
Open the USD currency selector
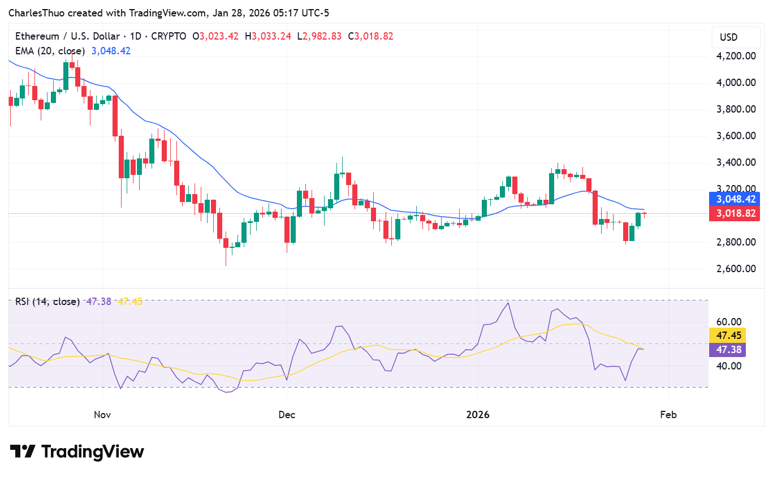(x=736, y=37)
